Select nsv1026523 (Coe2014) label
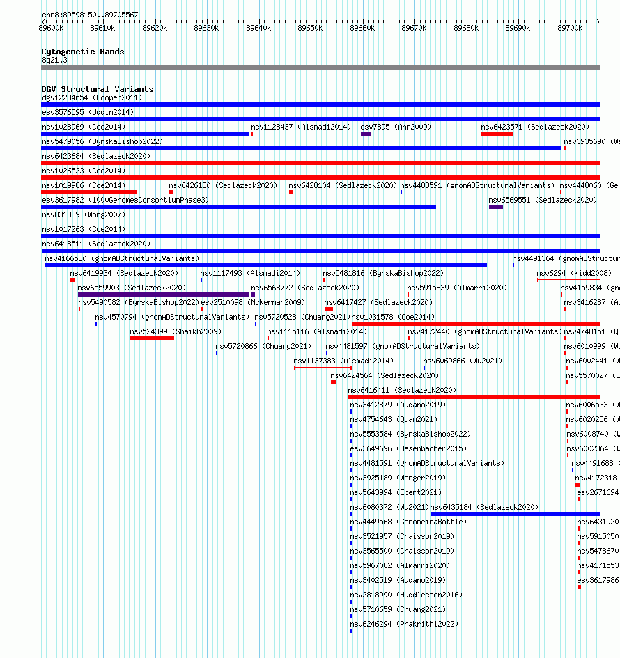The image size is (620, 658). (84, 171)
